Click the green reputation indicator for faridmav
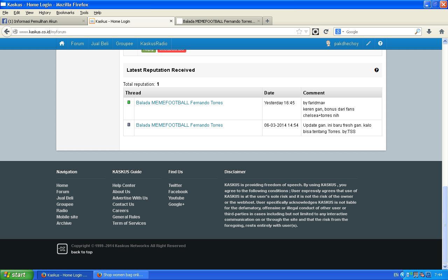 pos(129,102)
